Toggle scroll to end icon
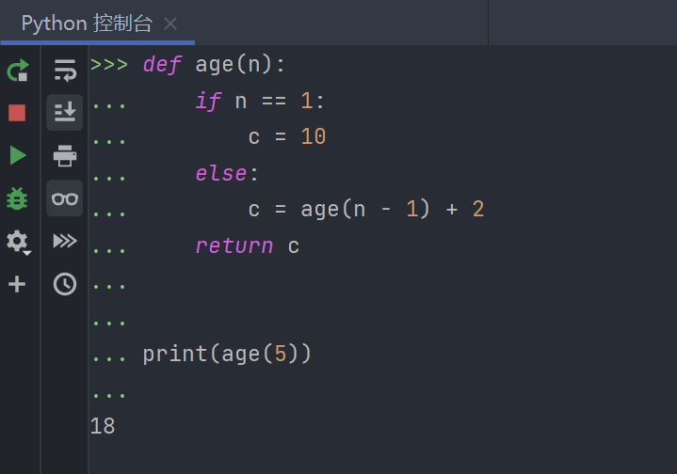Image resolution: width=677 pixels, height=474 pixels. click(x=65, y=112)
